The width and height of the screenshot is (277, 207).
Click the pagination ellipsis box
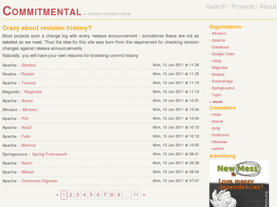click(x=126, y=195)
